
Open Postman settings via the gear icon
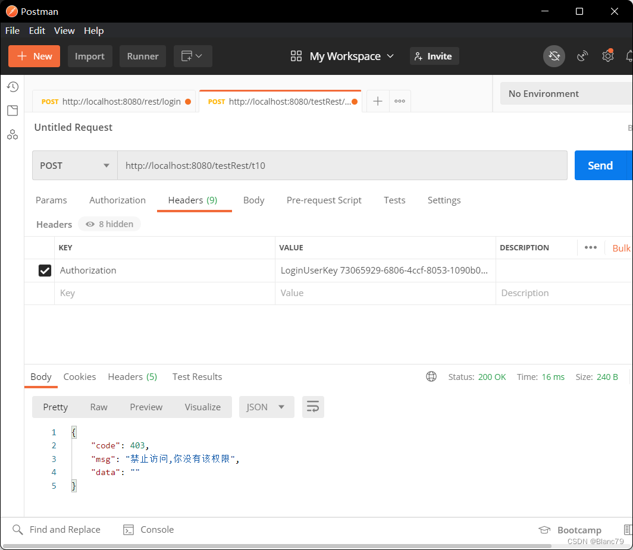(x=607, y=56)
